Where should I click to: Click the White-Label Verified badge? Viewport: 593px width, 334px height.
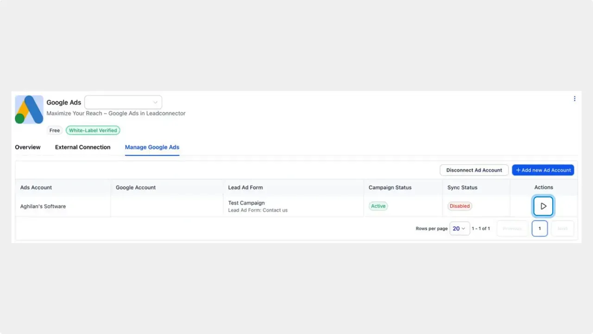[x=93, y=130]
